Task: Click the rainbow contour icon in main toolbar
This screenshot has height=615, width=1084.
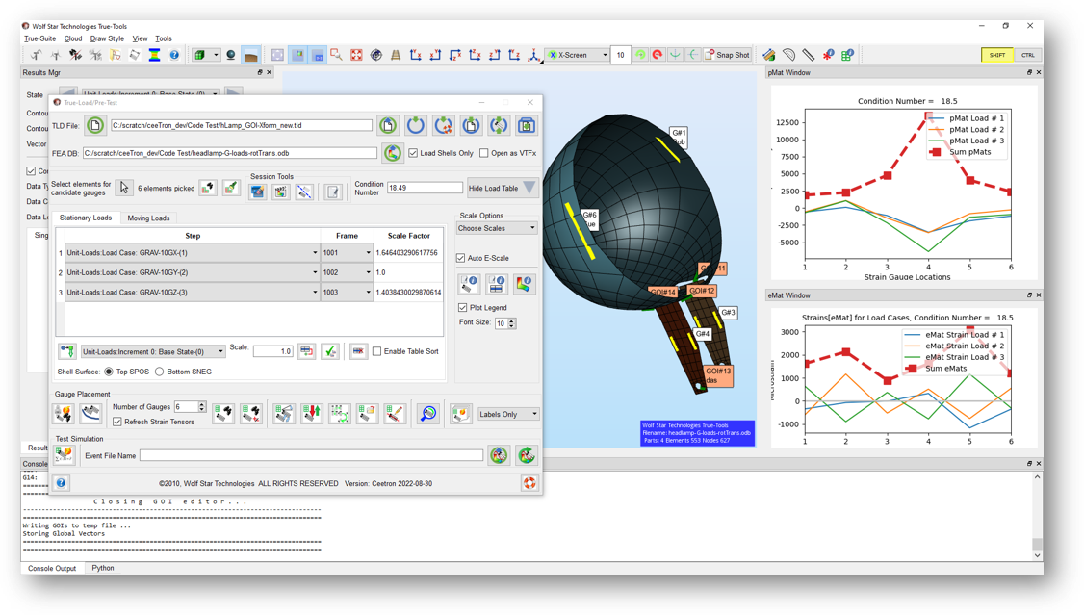Action: 154,55
